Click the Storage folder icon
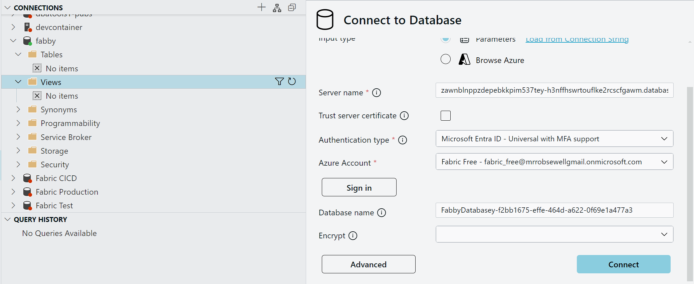 click(x=32, y=151)
